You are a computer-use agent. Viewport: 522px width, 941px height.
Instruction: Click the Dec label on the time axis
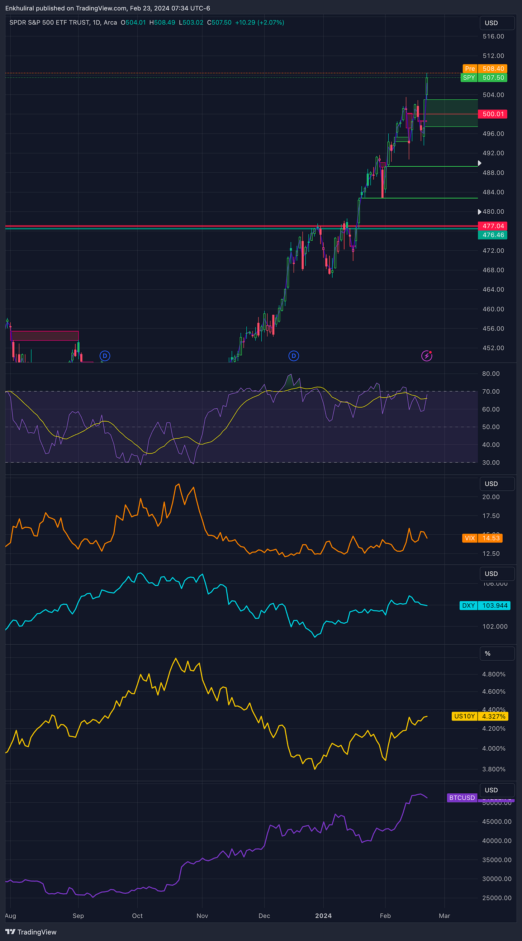click(x=264, y=916)
